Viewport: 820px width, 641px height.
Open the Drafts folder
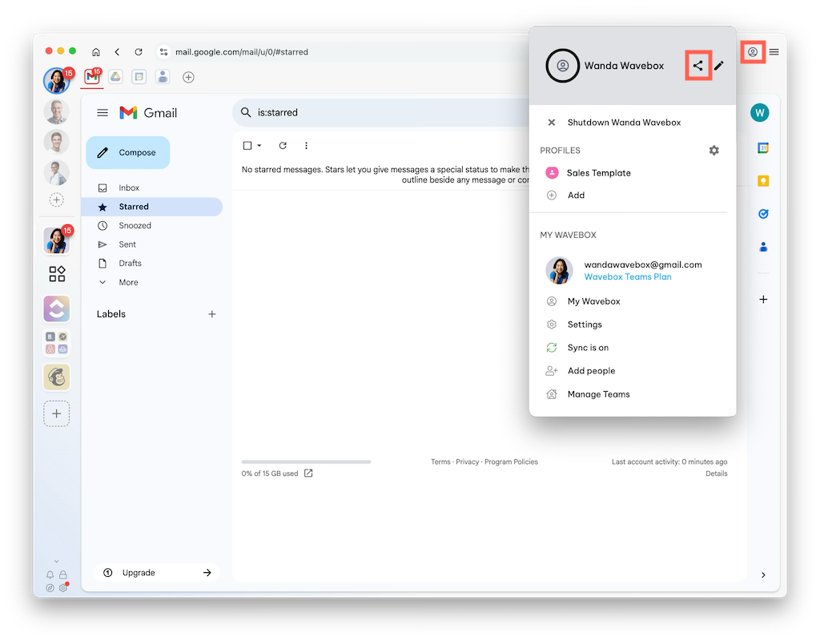tap(151, 263)
